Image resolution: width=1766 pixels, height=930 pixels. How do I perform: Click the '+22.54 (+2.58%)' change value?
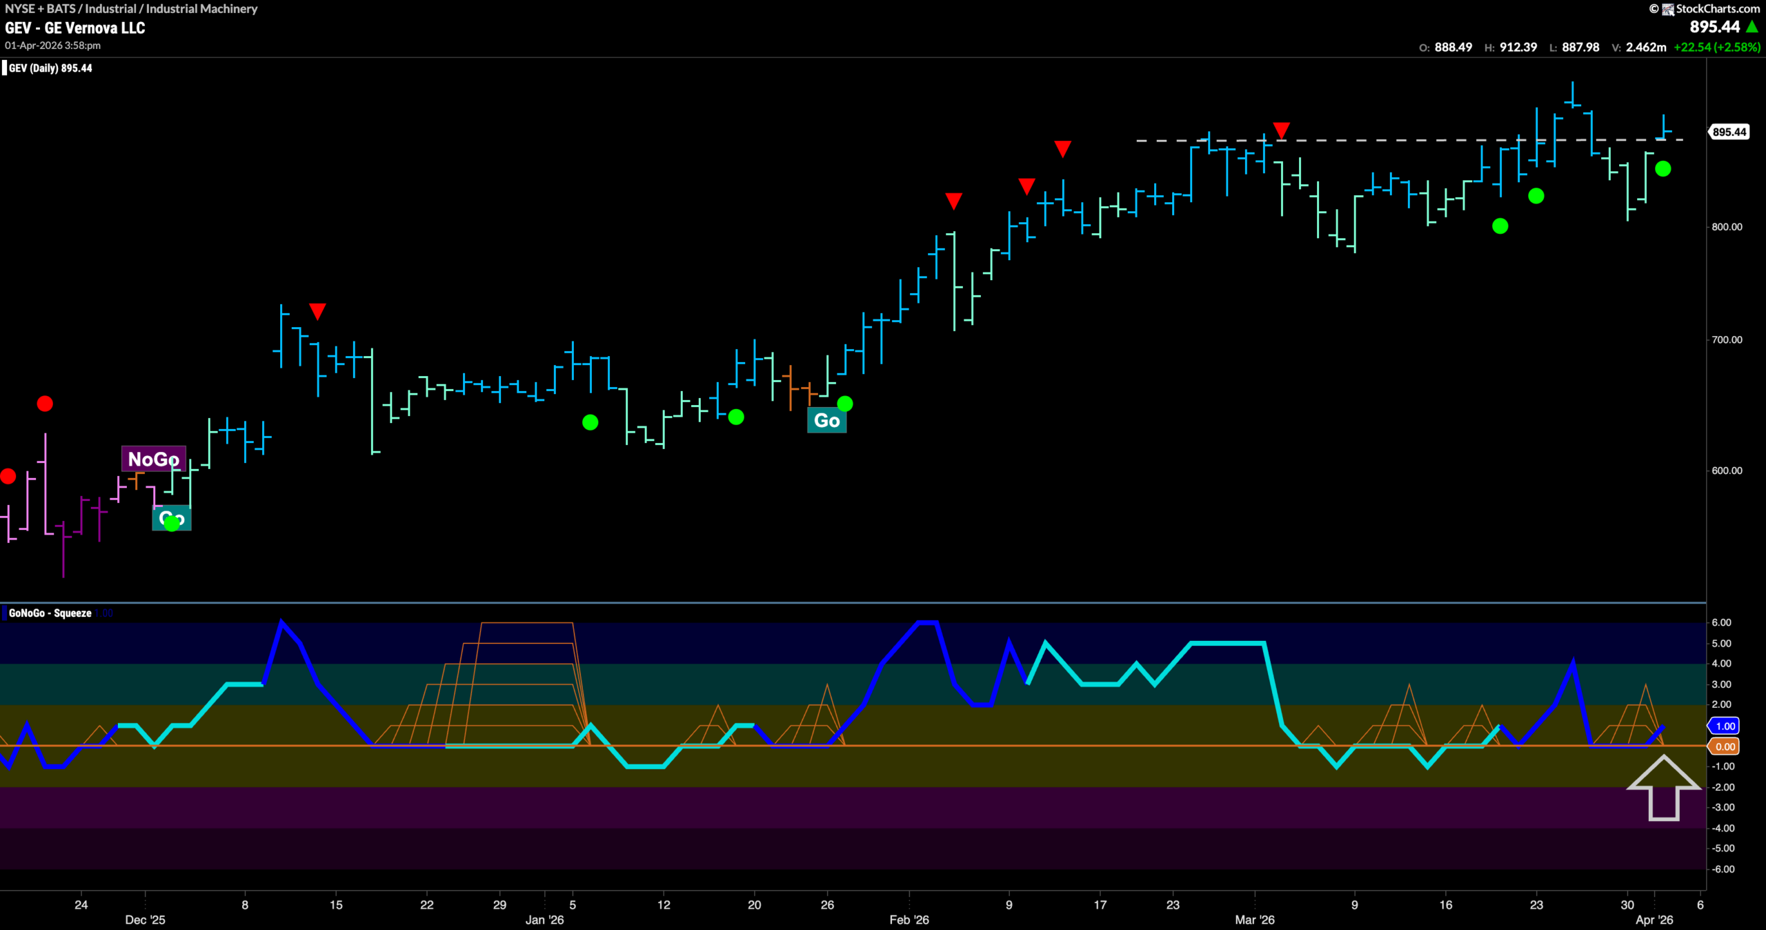coord(1717,47)
